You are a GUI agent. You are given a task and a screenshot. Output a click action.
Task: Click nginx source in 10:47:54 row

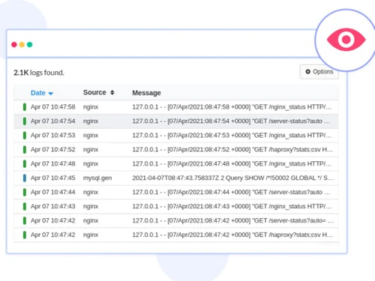tap(91, 121)
